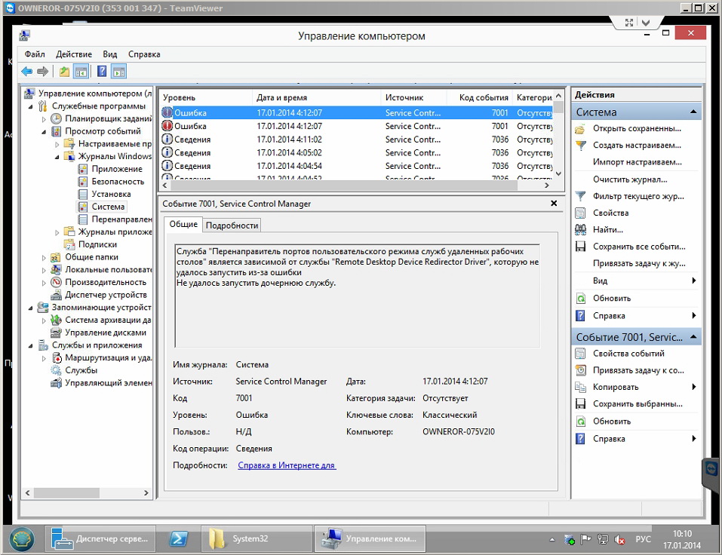722x555 pixels.
Task: Open Найти... binoculars search action
Action: tap(607, 229)
